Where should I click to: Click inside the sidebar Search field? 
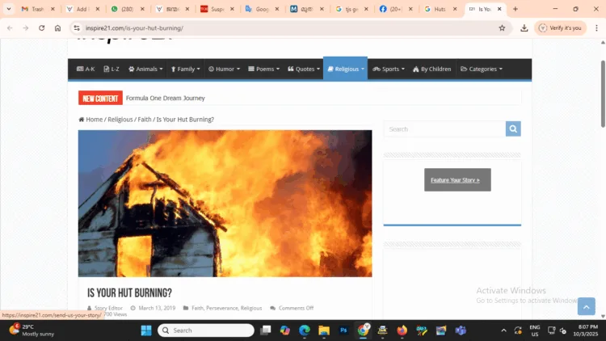point(444,129)
